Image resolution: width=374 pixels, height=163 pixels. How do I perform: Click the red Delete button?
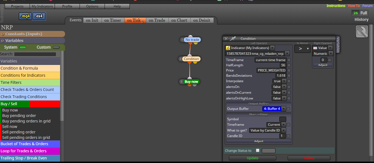[309, 158]
